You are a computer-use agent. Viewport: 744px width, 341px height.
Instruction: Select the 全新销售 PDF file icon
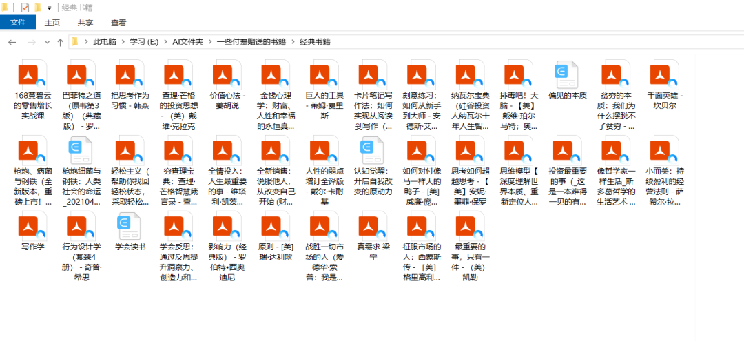click(275, 150)
